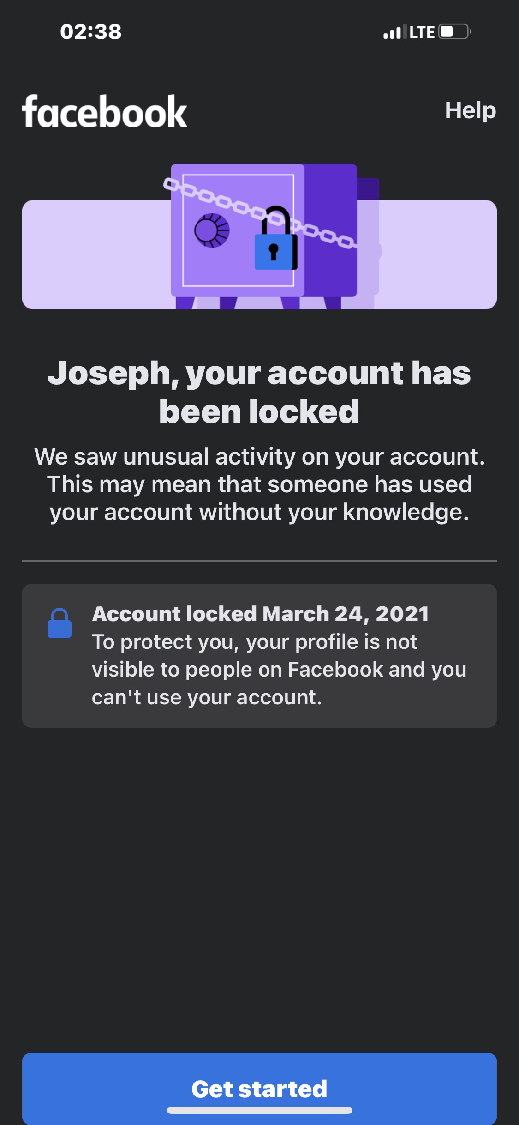Screen dimensions: 519x1125
Task: Select the "Account locked March 24, 2021" title
Action: coord(260,614)
